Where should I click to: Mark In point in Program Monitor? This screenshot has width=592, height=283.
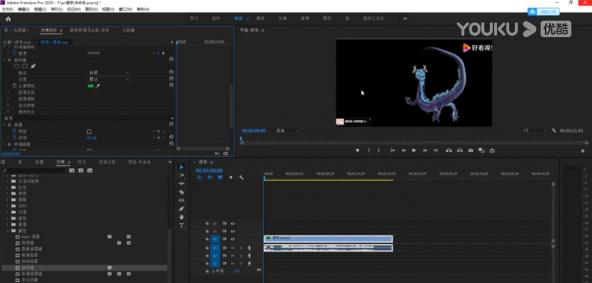[x=369, y=150]
